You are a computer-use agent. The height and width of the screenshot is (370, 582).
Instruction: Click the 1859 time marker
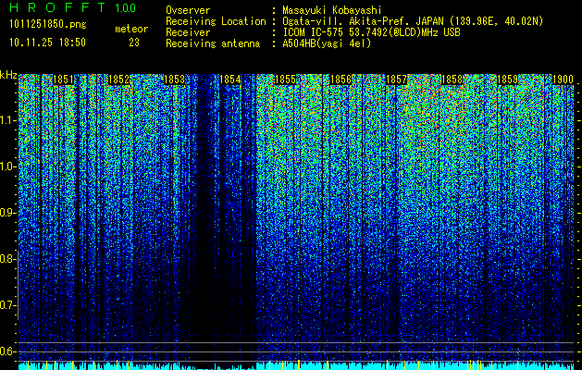point(507,80)
